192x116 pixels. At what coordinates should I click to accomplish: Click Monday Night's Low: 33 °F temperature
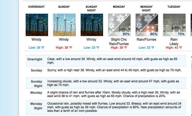146,48
